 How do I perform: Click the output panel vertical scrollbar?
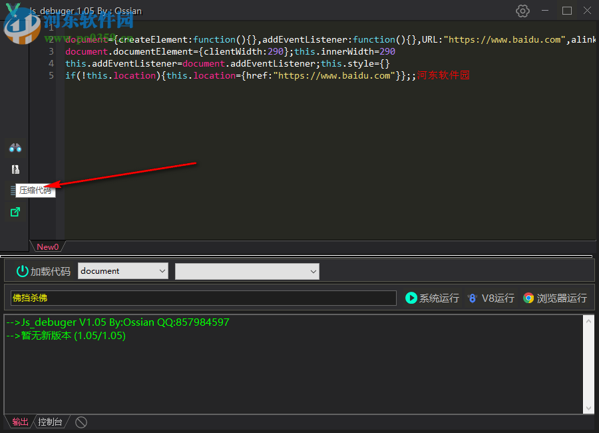click(x=589, y=363)
